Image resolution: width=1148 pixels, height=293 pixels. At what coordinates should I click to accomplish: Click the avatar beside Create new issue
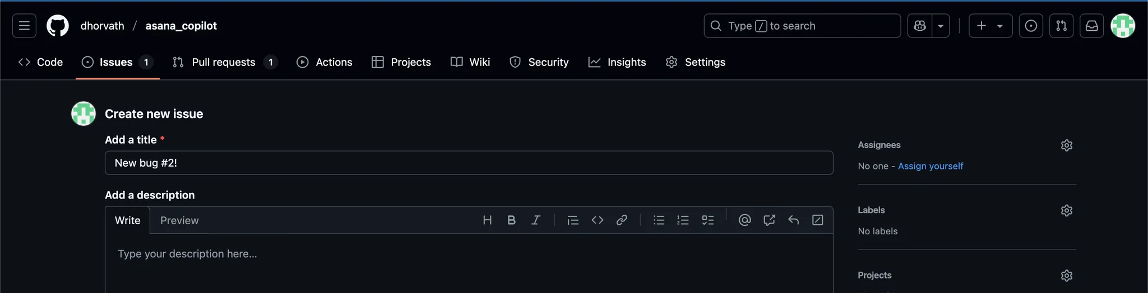point(84,114)
